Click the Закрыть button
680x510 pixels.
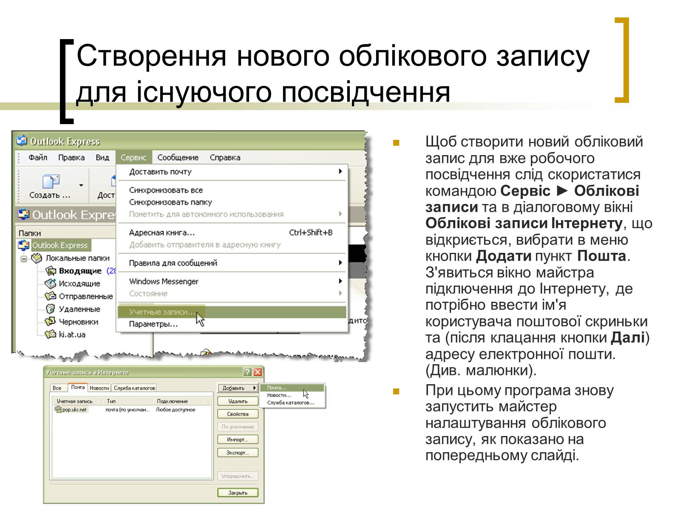tap(238, 493)
